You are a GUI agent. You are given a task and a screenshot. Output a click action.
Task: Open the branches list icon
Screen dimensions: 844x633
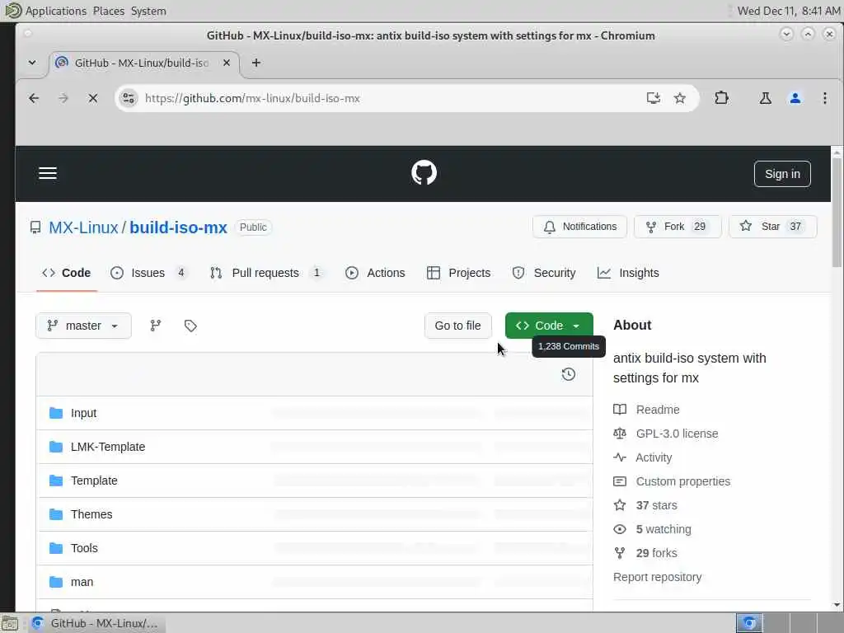point(156,326)
